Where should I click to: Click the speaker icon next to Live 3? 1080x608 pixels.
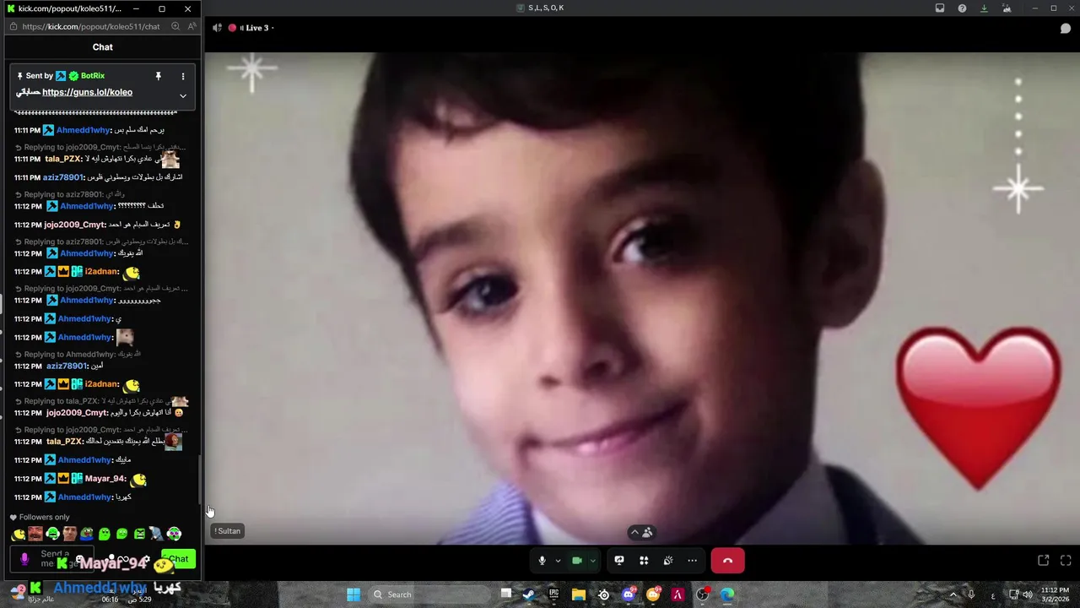click(x=217, y=28)
